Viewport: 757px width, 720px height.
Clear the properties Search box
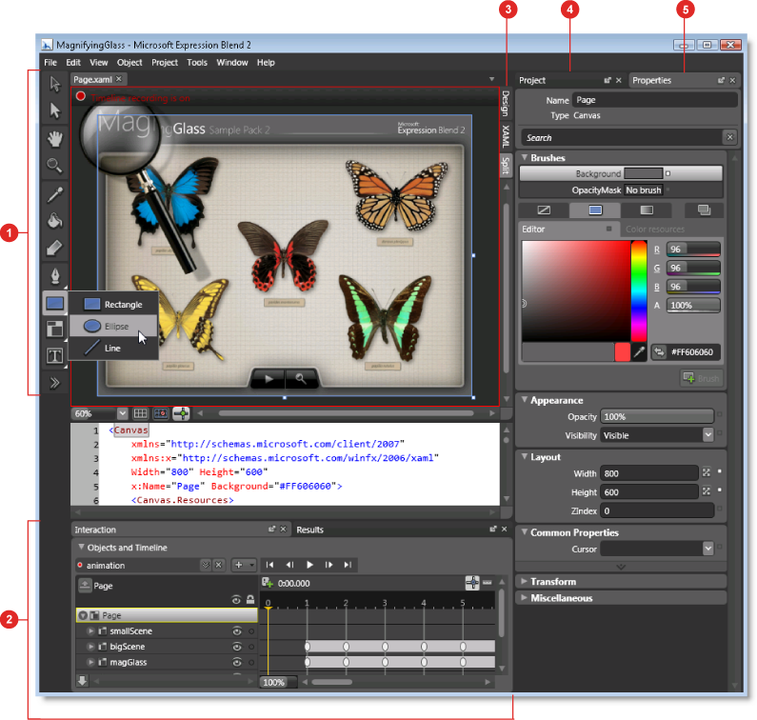tap(730, 138)
